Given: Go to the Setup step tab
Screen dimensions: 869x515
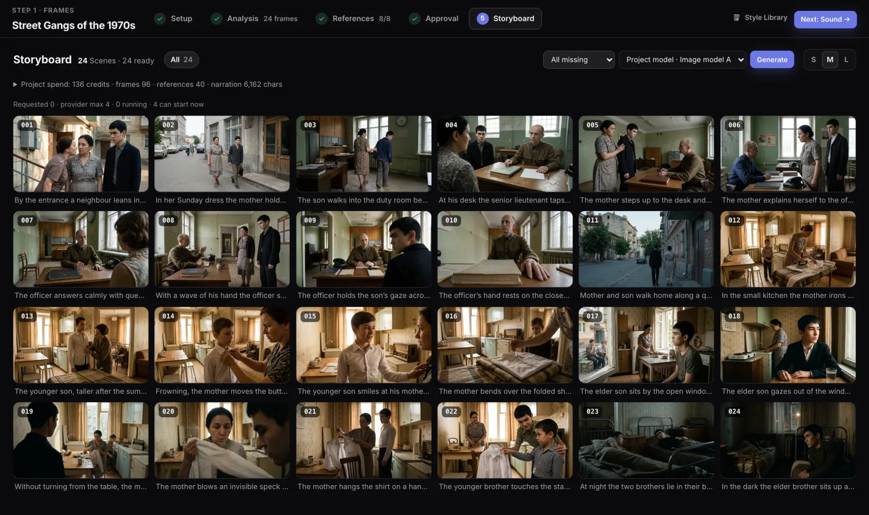Looking at the screenshot, I should click(173, 18).
